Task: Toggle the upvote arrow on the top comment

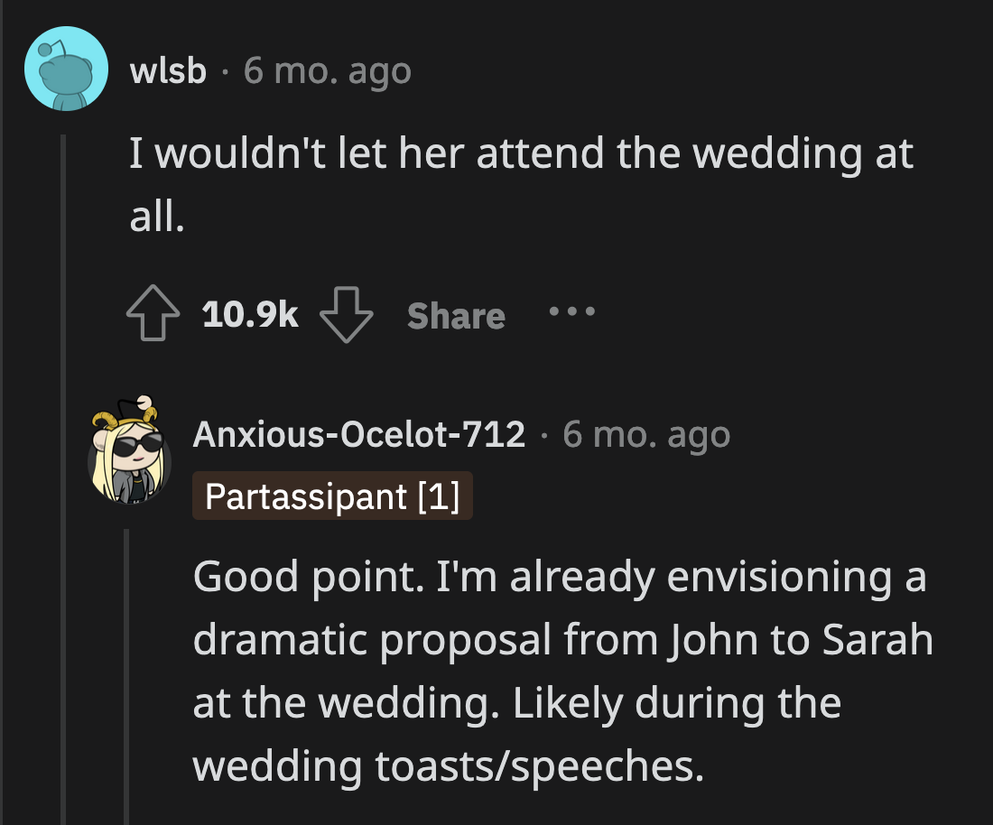Action: pyautogui.click(x=153, y=314)
